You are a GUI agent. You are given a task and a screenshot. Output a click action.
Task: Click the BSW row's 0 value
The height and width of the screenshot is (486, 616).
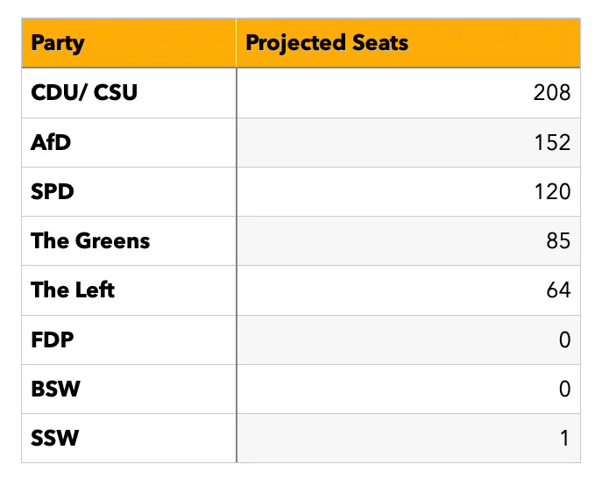[564, 389]
